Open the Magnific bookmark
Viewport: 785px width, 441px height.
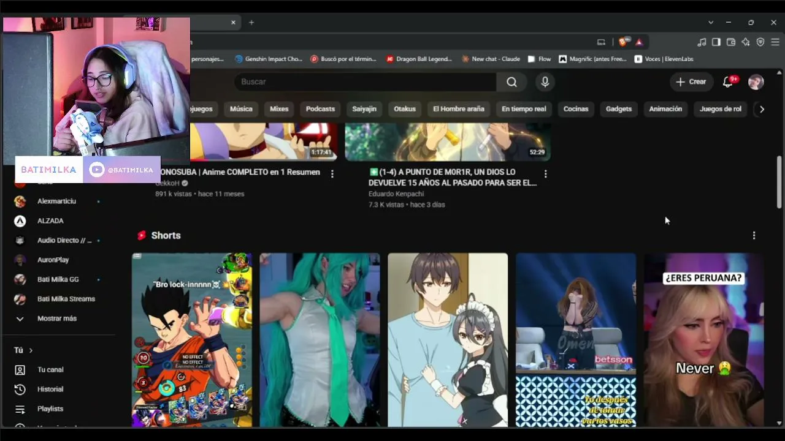pyautogui.click(x=592, y=59)
